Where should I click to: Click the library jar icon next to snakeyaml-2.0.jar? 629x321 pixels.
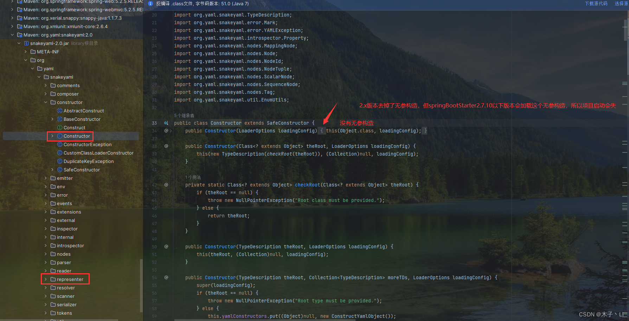27,43
